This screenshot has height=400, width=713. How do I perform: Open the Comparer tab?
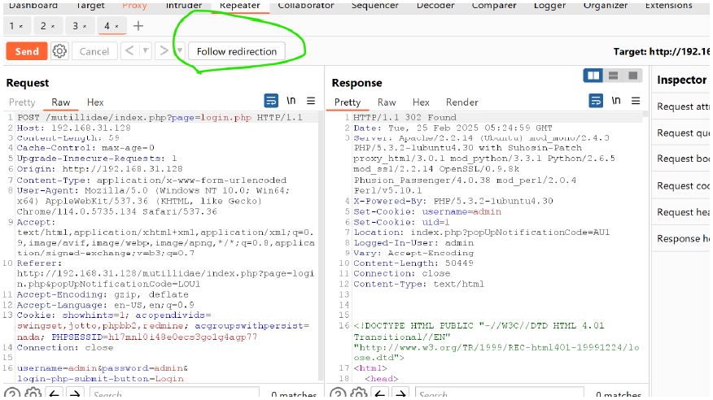(x=494, y=6)
